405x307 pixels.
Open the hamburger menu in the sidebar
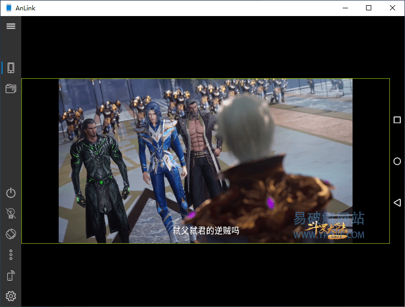[10, 26]
